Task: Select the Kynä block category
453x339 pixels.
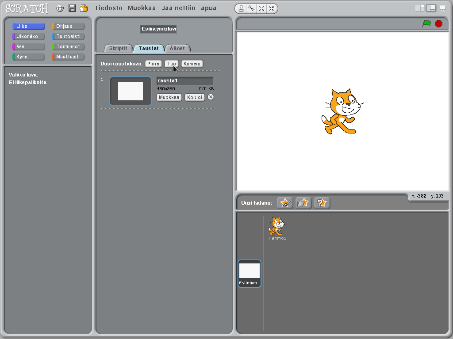Action: [x=28, y=57]
